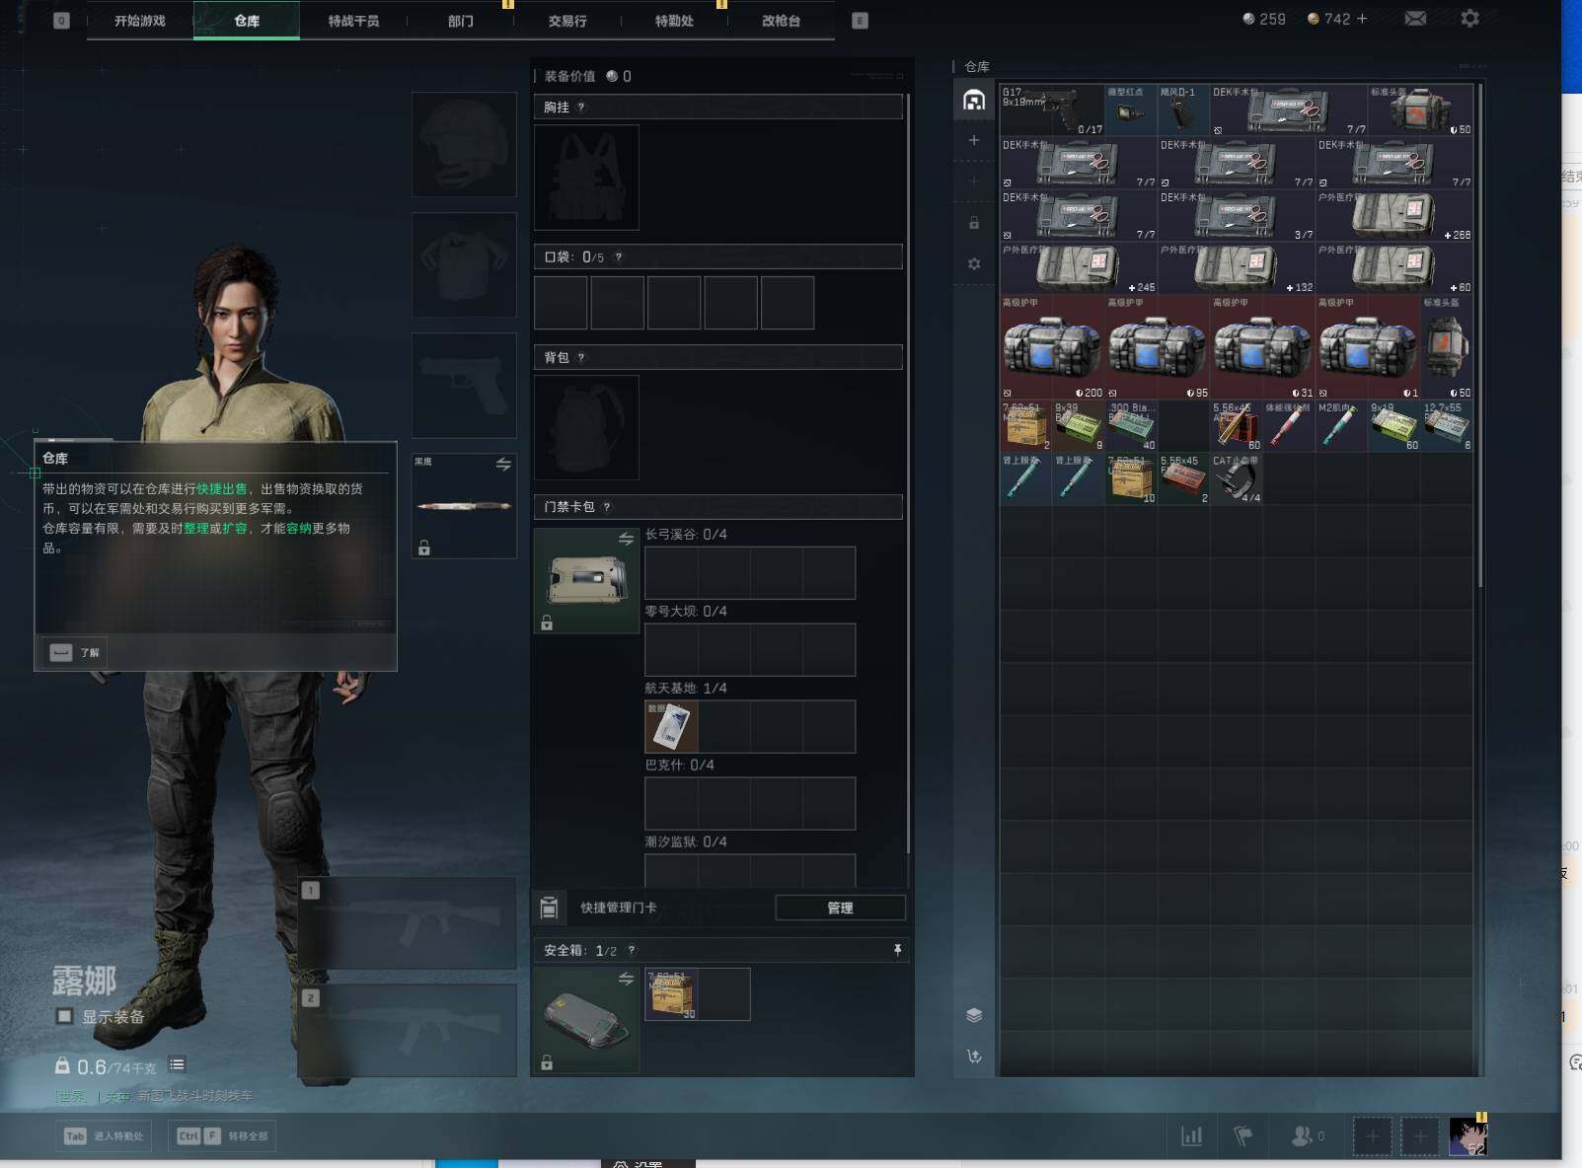Click the equipment panel scrollbar
Viewport: 1582px width, 1168px height.
(907, 474)
